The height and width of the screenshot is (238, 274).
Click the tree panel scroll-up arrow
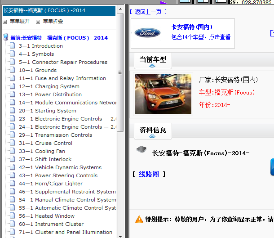120,9
